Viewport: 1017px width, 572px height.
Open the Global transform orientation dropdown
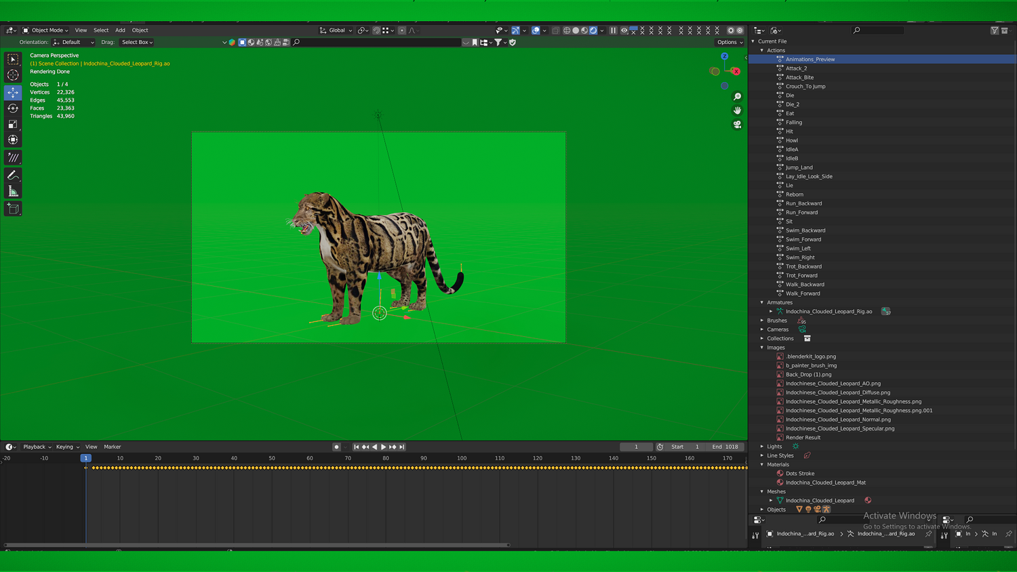tap(336, 30)
